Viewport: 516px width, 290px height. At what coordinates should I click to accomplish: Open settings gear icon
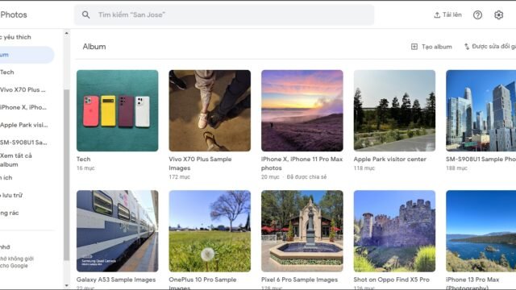click(x=498, y=14)
